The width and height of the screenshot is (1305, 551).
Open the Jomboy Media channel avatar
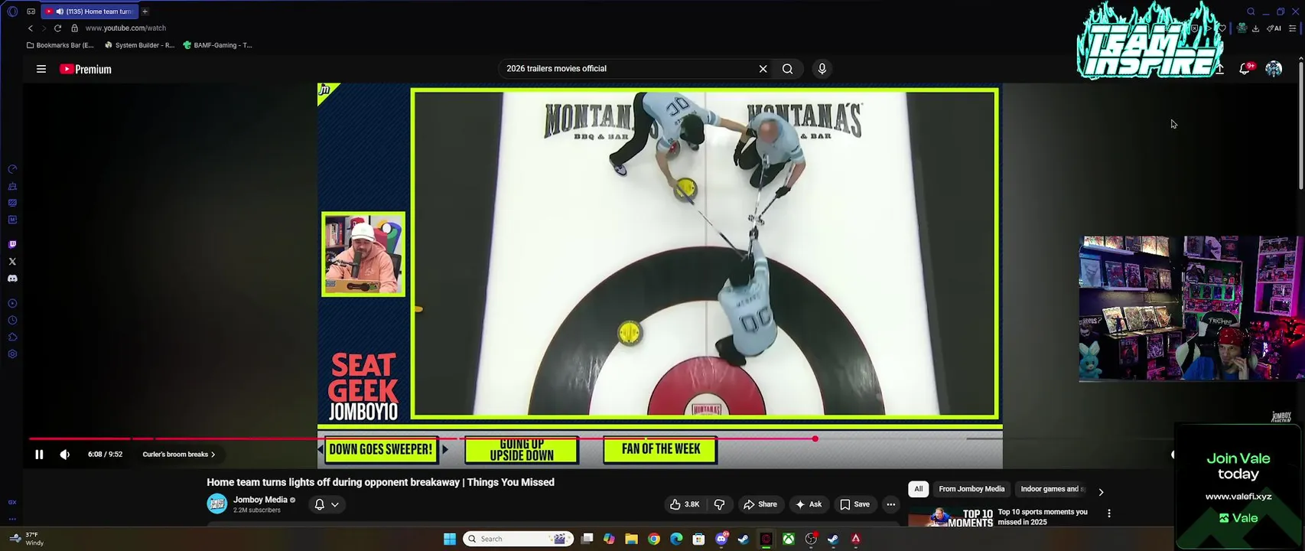click(x=216, y=504)
